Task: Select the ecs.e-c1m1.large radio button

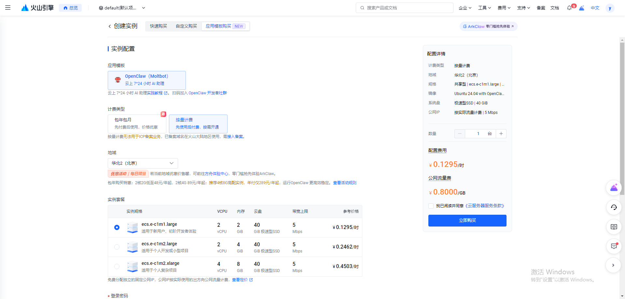Action: (x=117, y=227)
